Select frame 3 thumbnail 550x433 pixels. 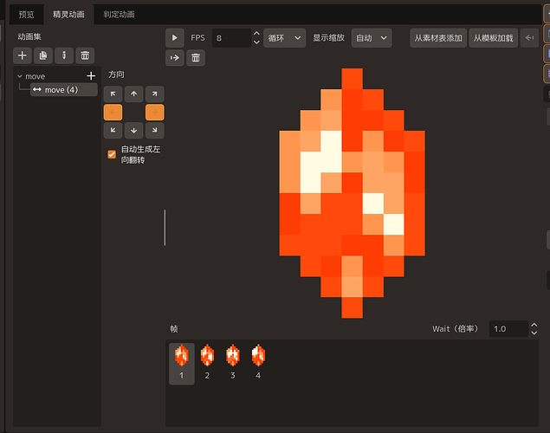coord(232,364)
